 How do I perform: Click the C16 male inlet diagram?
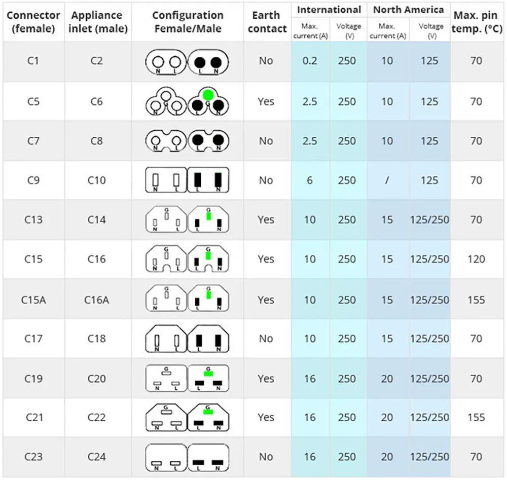coord(208,259)
